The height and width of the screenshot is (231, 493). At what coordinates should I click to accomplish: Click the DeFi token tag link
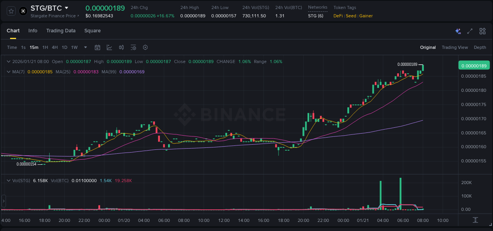coord(338,16)
